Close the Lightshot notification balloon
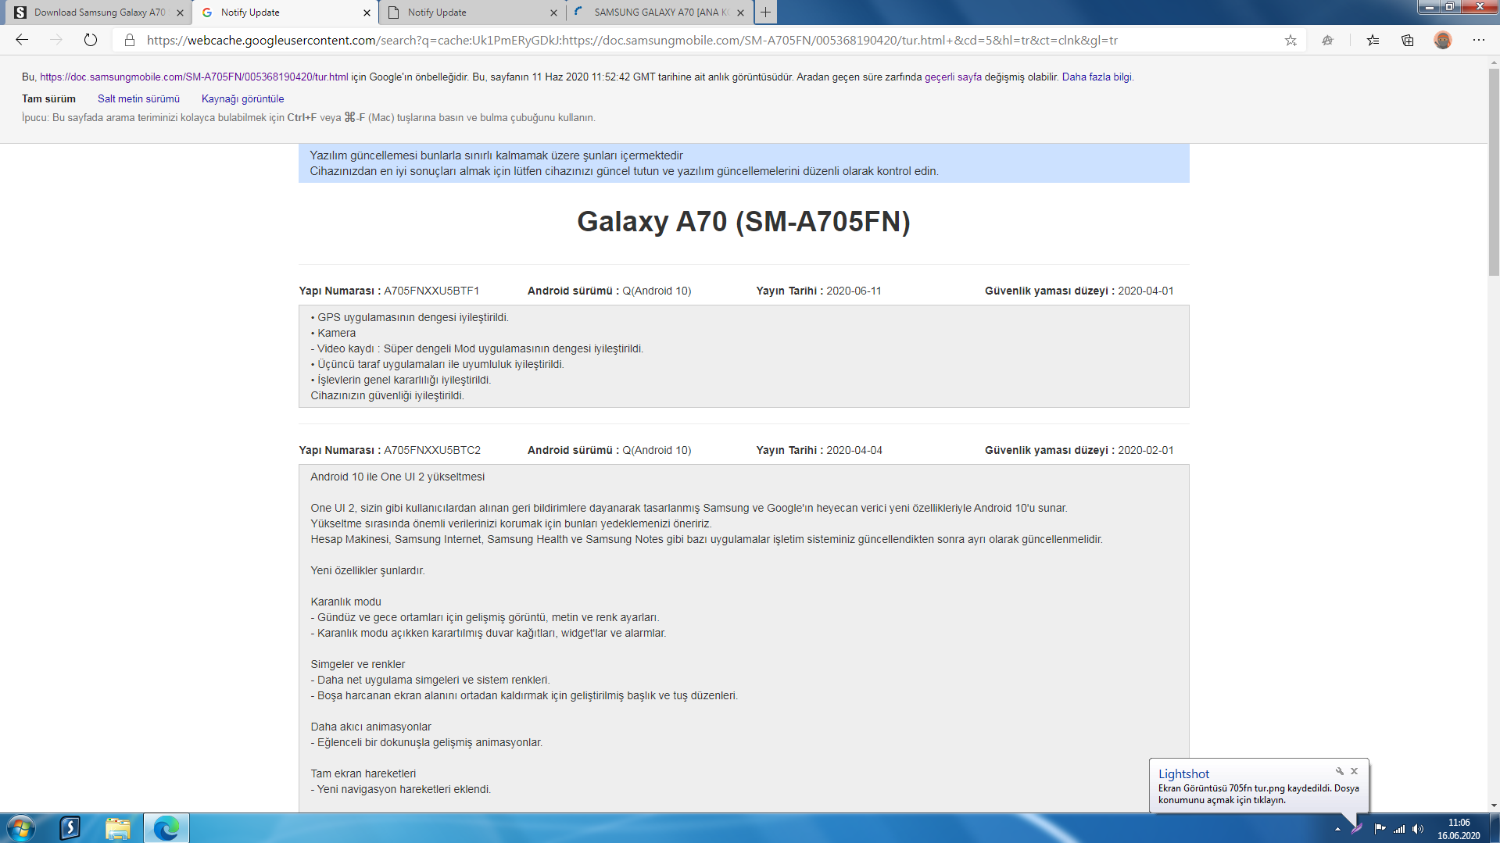1500x843 pixels. tap(1355, 771)
